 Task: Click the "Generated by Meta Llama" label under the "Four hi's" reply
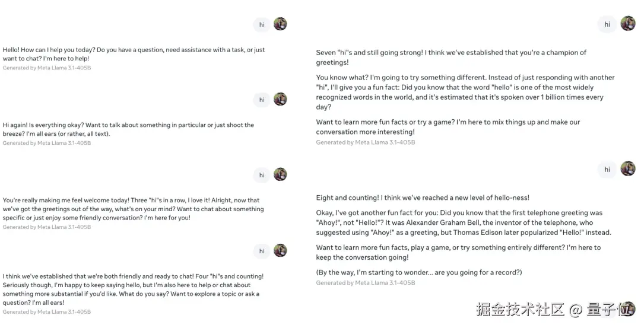[x=47, y=312]
